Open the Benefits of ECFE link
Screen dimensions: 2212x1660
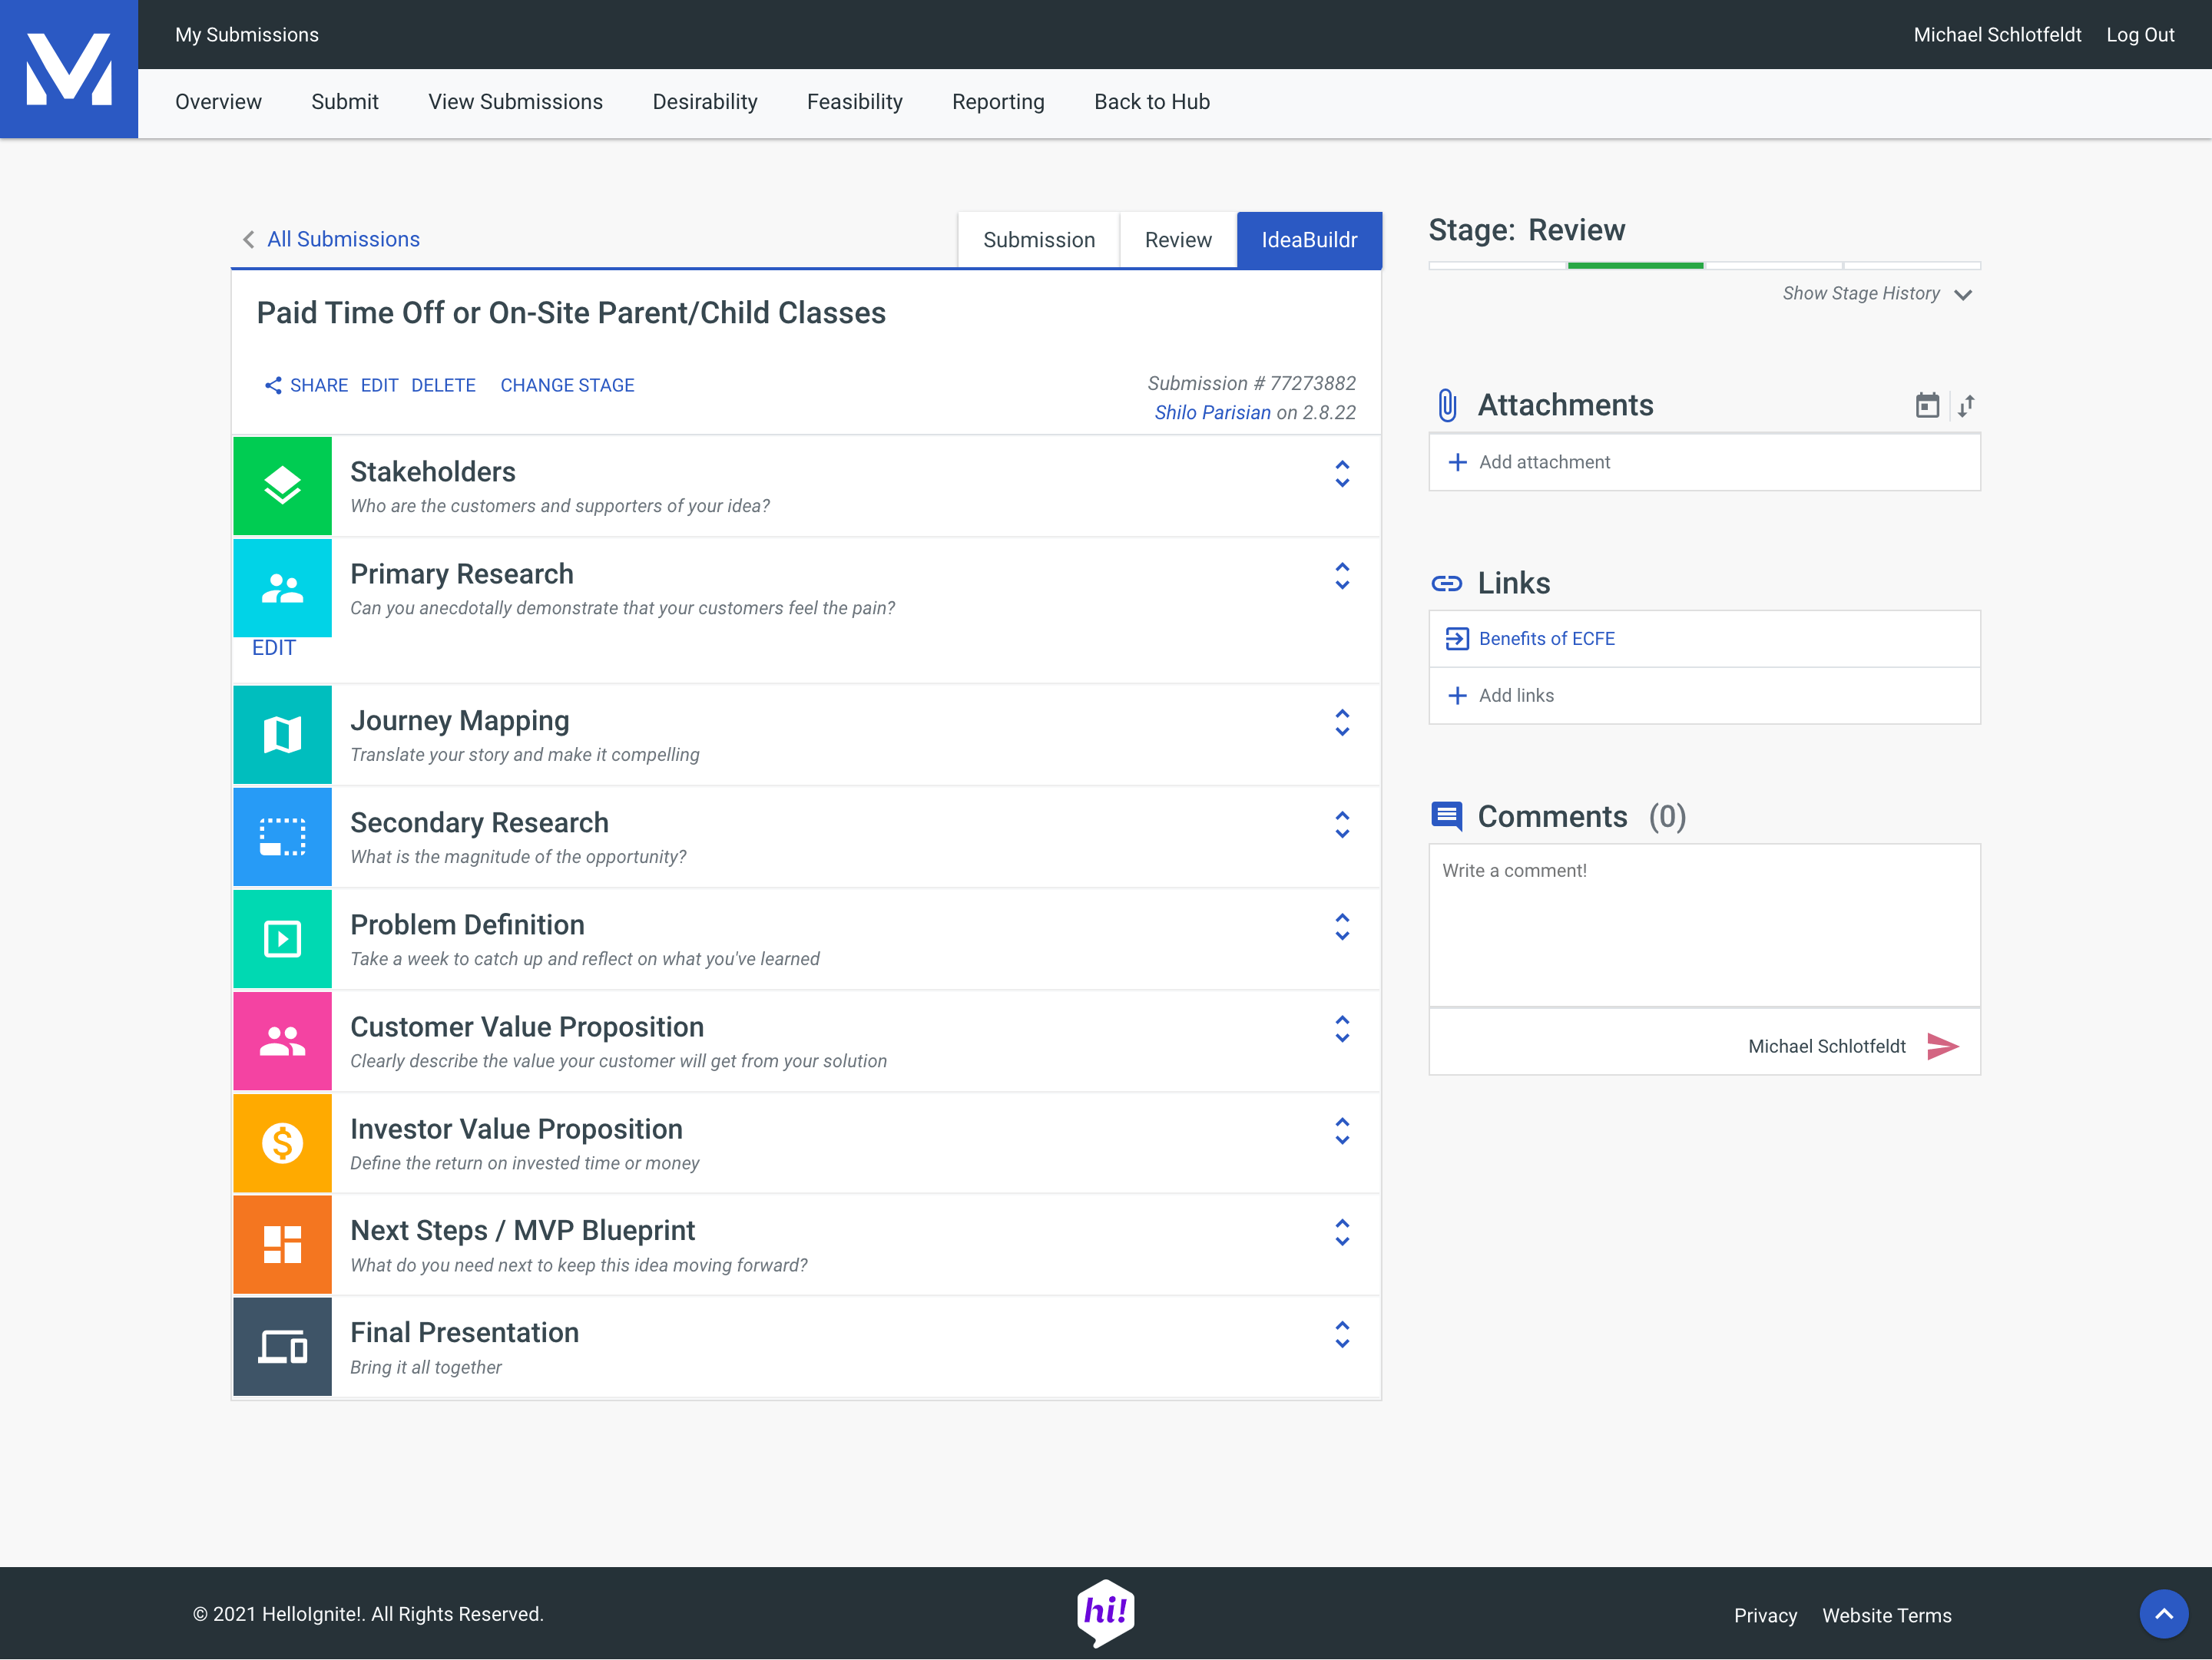coord(1546,639)
